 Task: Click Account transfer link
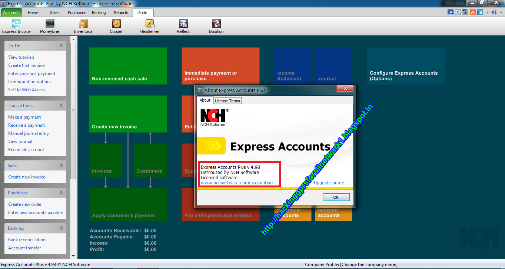click(x=24, y=248)
